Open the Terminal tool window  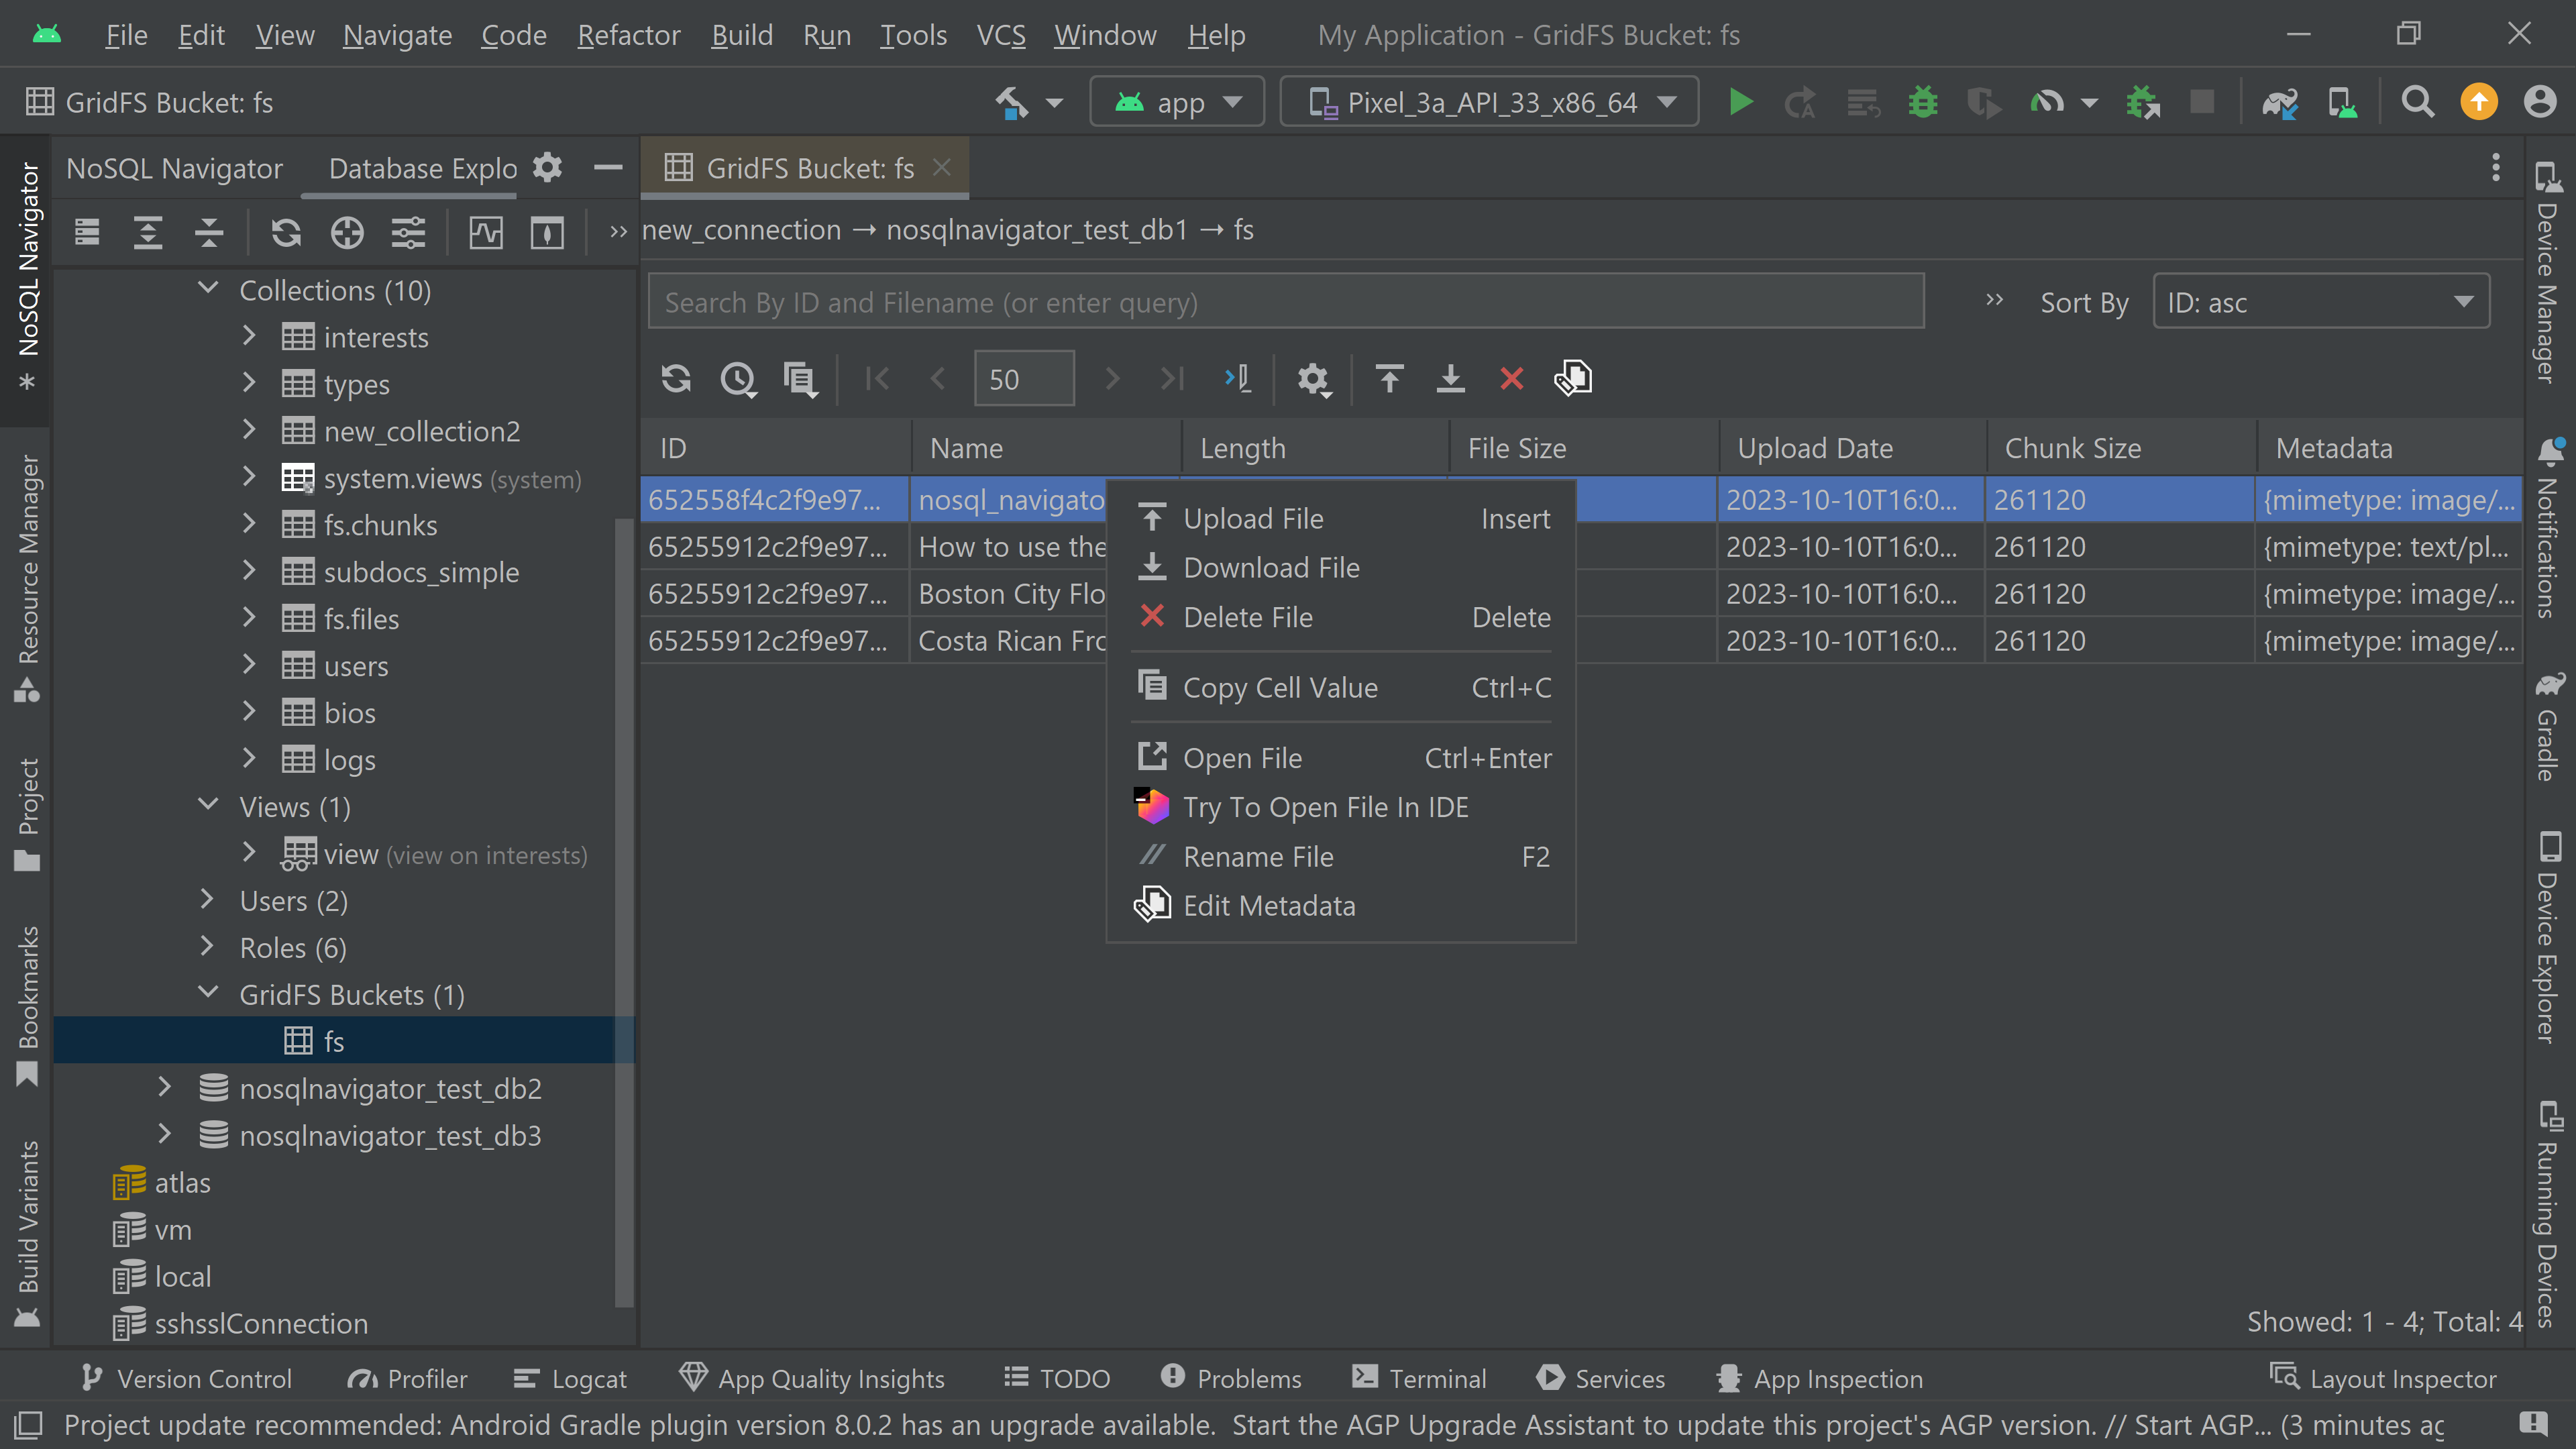(x=1419, y=1378)
